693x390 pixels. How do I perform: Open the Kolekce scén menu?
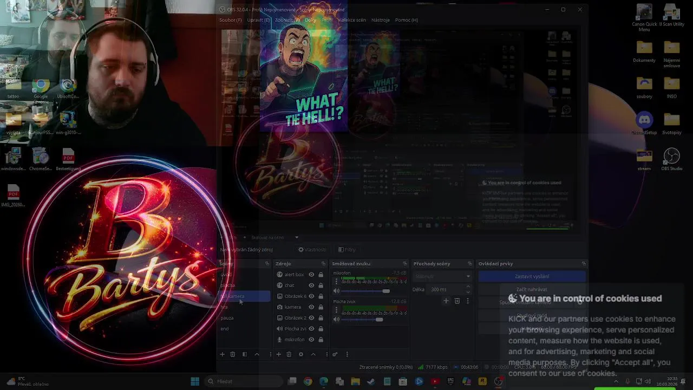[352, 20]
